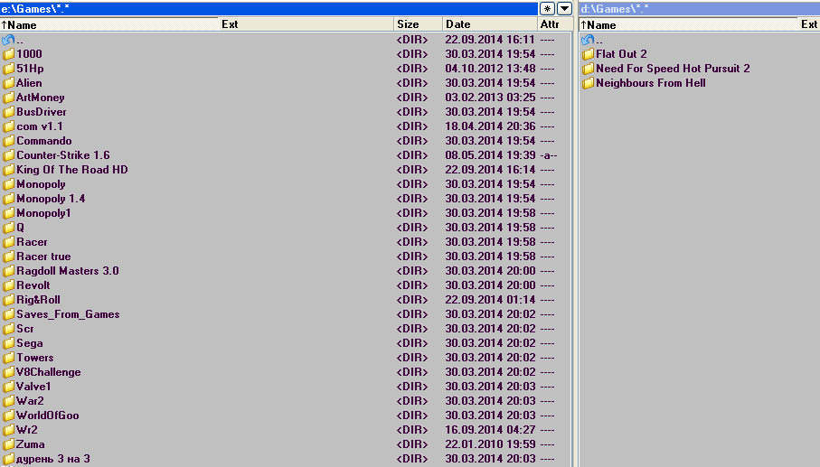Select the Valve1 folder name
The height and width of the screenshot is (467, 820).
[33, 387]
